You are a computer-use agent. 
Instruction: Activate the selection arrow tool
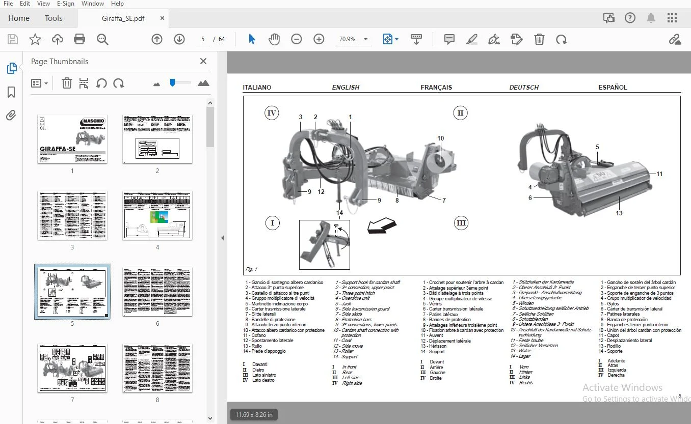click(252, 39)
